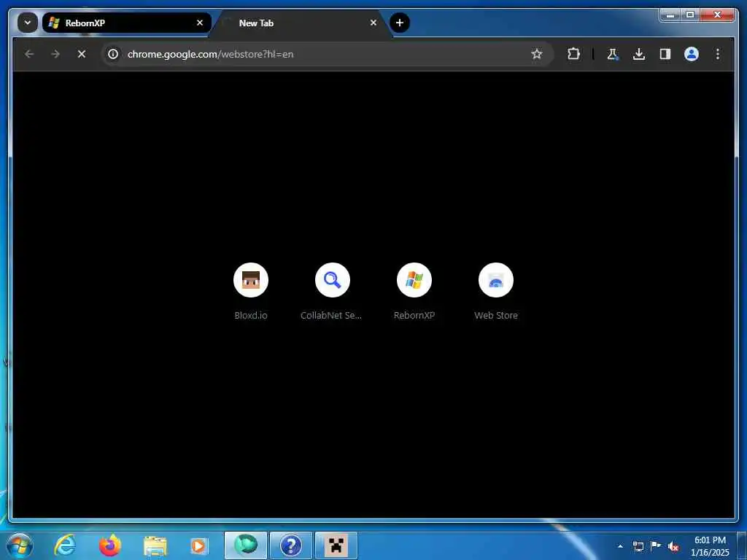Screen dimensions: 747x560
Task: Open the clock showing 6:01 PM
Action: coord(710,545)
